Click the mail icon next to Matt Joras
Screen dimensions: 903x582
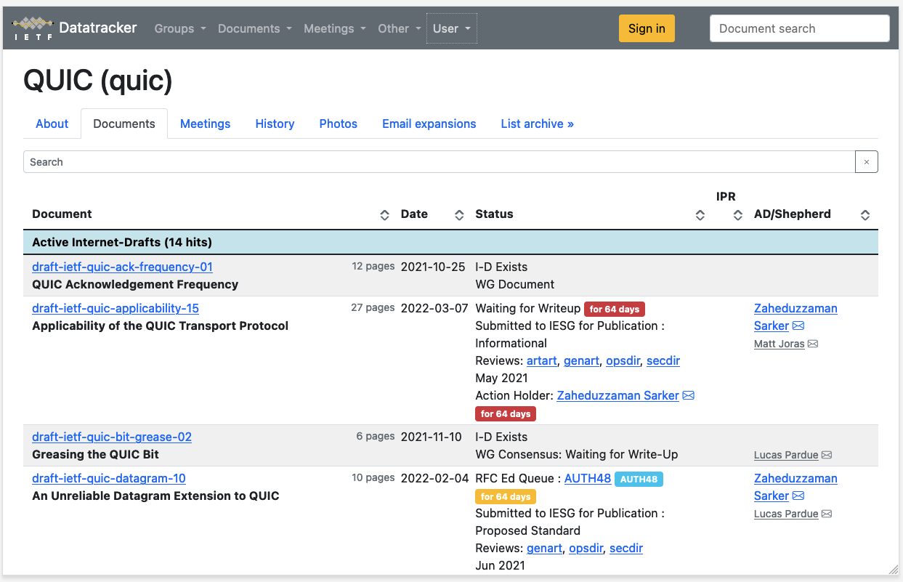pos(812,343)
